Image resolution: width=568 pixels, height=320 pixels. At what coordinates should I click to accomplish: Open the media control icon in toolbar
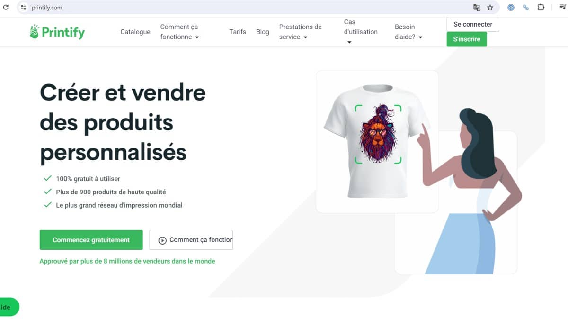coord(562,8)
